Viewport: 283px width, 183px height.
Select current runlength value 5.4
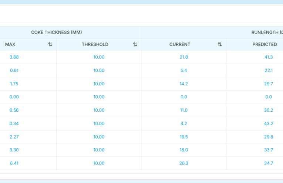184,71
